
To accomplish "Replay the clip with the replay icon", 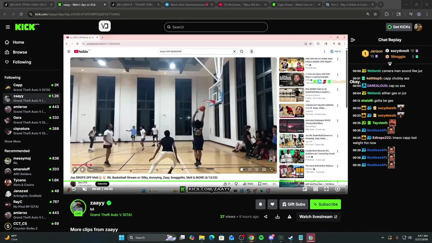I will pyautogui.click(x=74, y=189).
